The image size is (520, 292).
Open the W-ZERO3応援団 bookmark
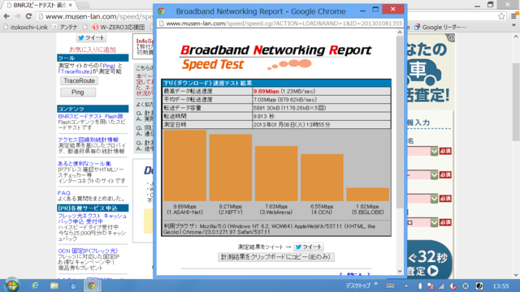(119, 27)
